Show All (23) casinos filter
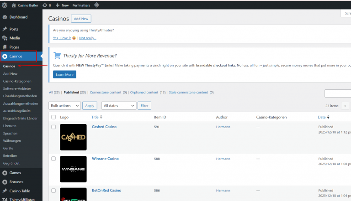The width and height of the screenshot is (351, 201). tap(54, 92)
